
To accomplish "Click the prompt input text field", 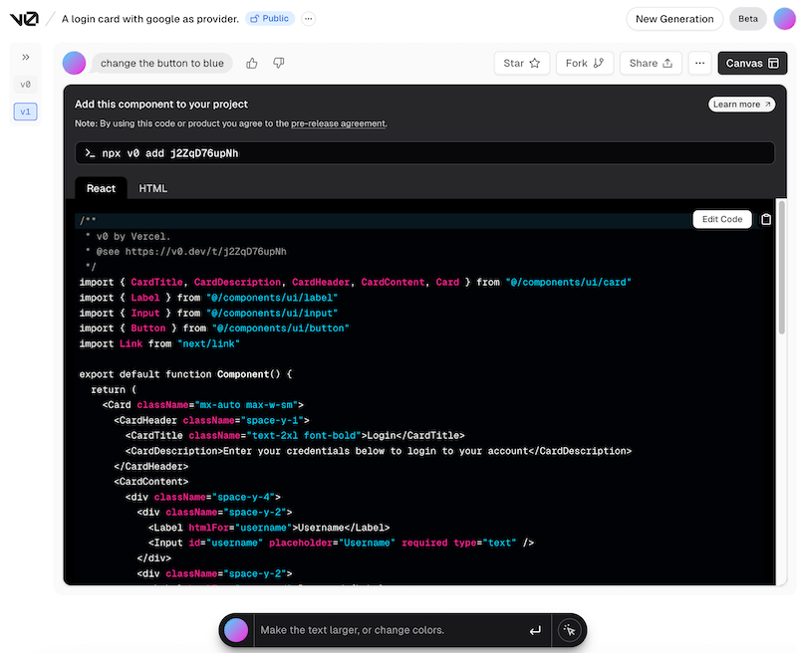I will pos(389,630).
